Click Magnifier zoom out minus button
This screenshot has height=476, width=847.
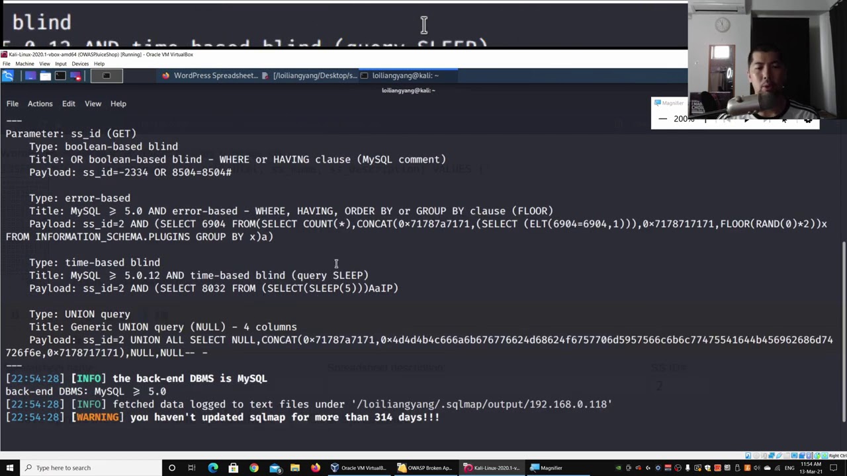pos(662,119)
